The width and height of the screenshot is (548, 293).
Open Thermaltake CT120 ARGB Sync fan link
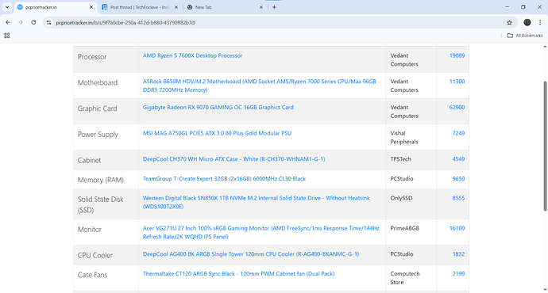point(238,274)
